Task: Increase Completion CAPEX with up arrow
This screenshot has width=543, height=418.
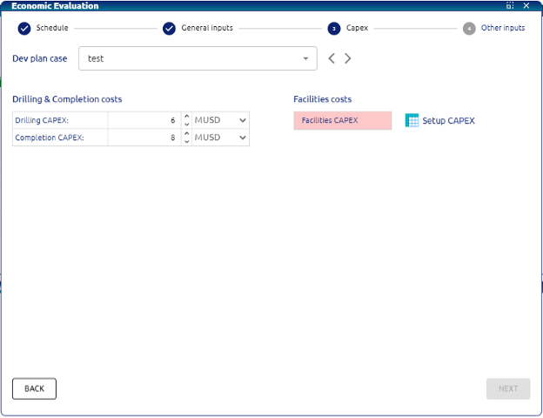Action: [x=186, y=134]
